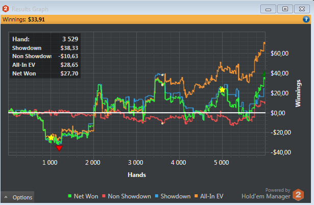Click the yellow star near hand 5 000
The height and width of the screenshot is (205, 314).
coord(222,90)
